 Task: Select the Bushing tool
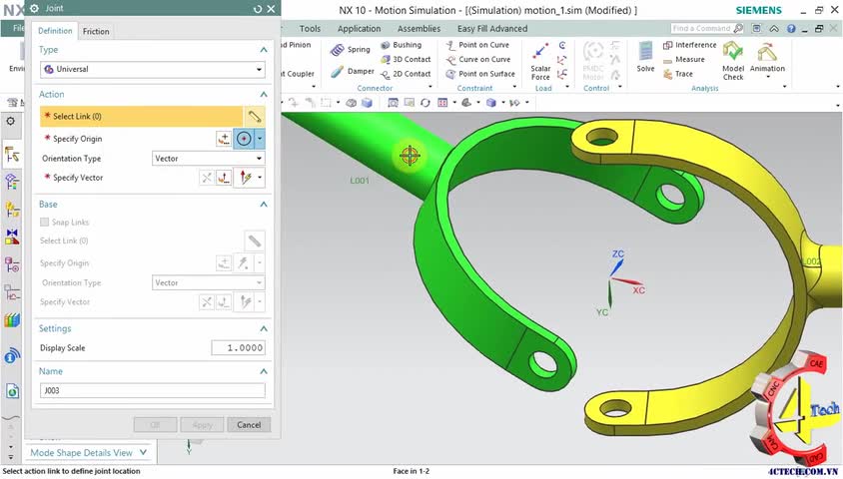(x=402, y=45)
